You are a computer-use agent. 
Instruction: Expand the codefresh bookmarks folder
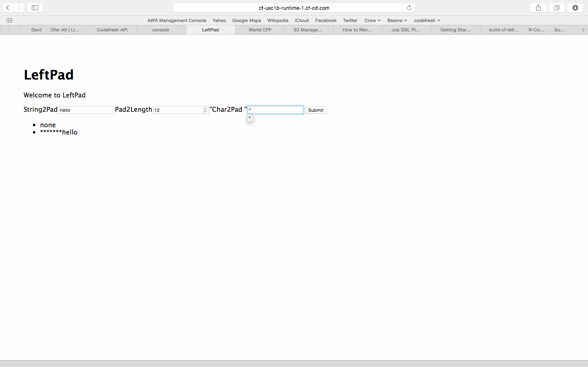tap(427, 20)
